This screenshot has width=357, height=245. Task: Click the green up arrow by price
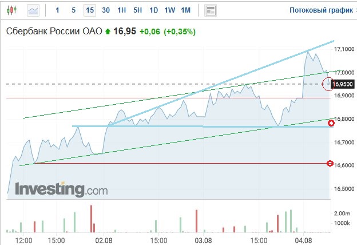tap(107, 32)
